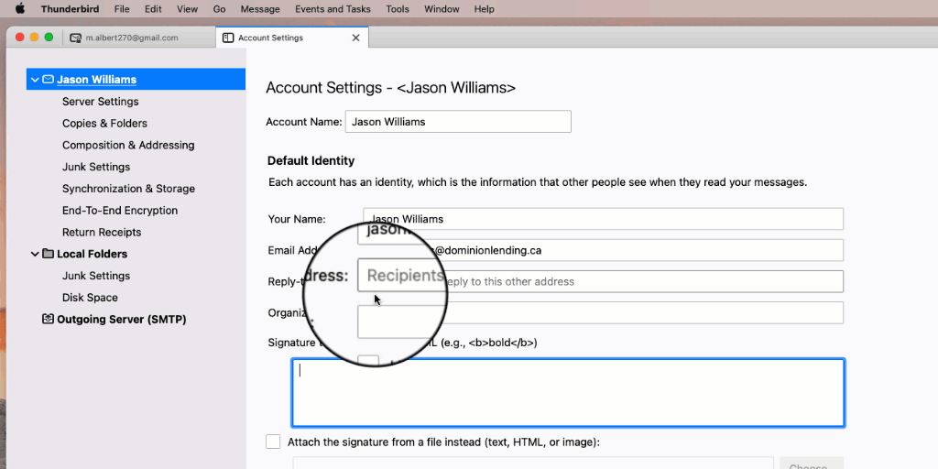This screenshot has height=469, width=938.
Task: Open the Tools menu
Action: 398,9
